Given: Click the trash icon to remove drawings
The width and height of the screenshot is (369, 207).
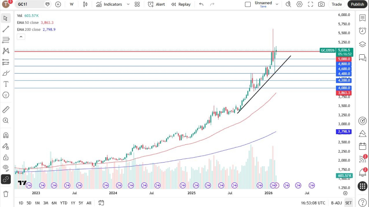Looking at the screenshot, I should 6,193.
